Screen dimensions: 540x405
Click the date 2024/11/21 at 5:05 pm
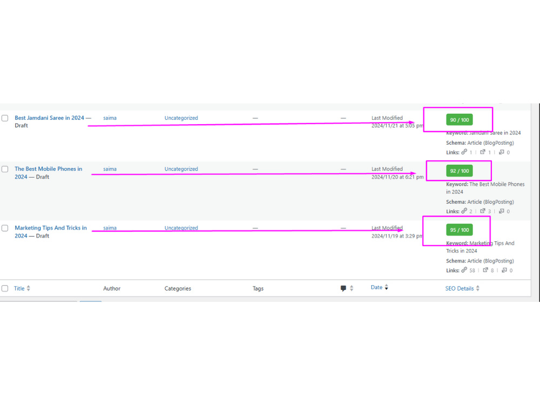tap(397, 126)
